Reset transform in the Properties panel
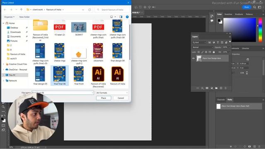The width and height of the screenshot is (265, 149). tap(248, 59)
